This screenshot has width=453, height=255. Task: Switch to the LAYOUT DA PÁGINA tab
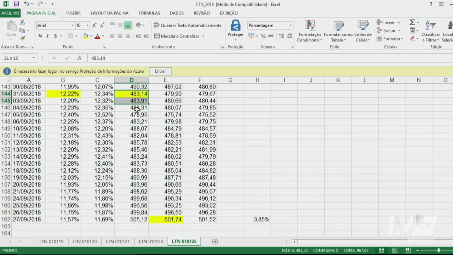tap(109, 13)
